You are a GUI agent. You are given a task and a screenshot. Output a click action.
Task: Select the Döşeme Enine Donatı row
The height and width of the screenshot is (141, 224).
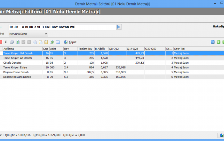(x=16, y=72)
